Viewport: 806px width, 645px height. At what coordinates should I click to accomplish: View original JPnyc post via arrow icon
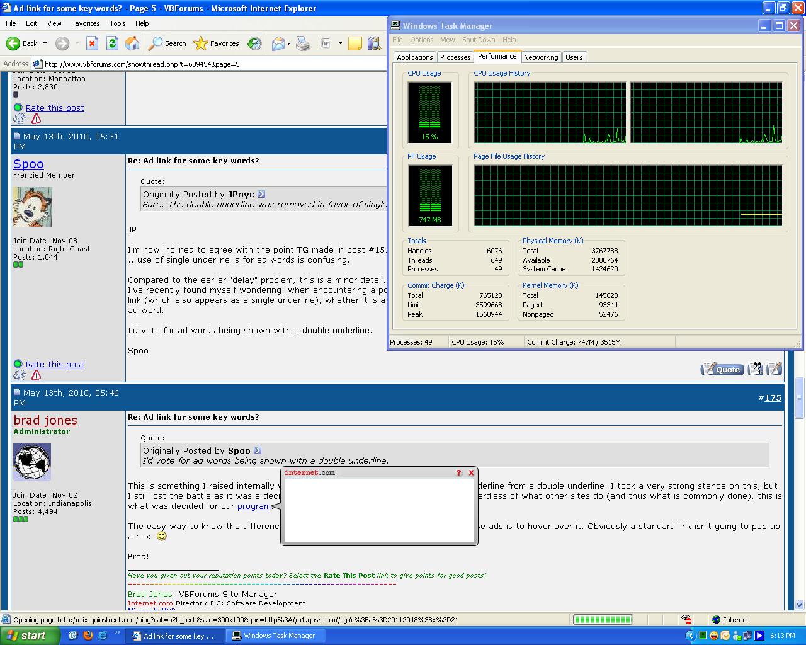261,194
